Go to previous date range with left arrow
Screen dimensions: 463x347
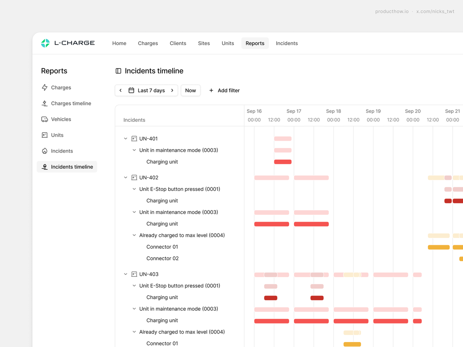[120, 90]
